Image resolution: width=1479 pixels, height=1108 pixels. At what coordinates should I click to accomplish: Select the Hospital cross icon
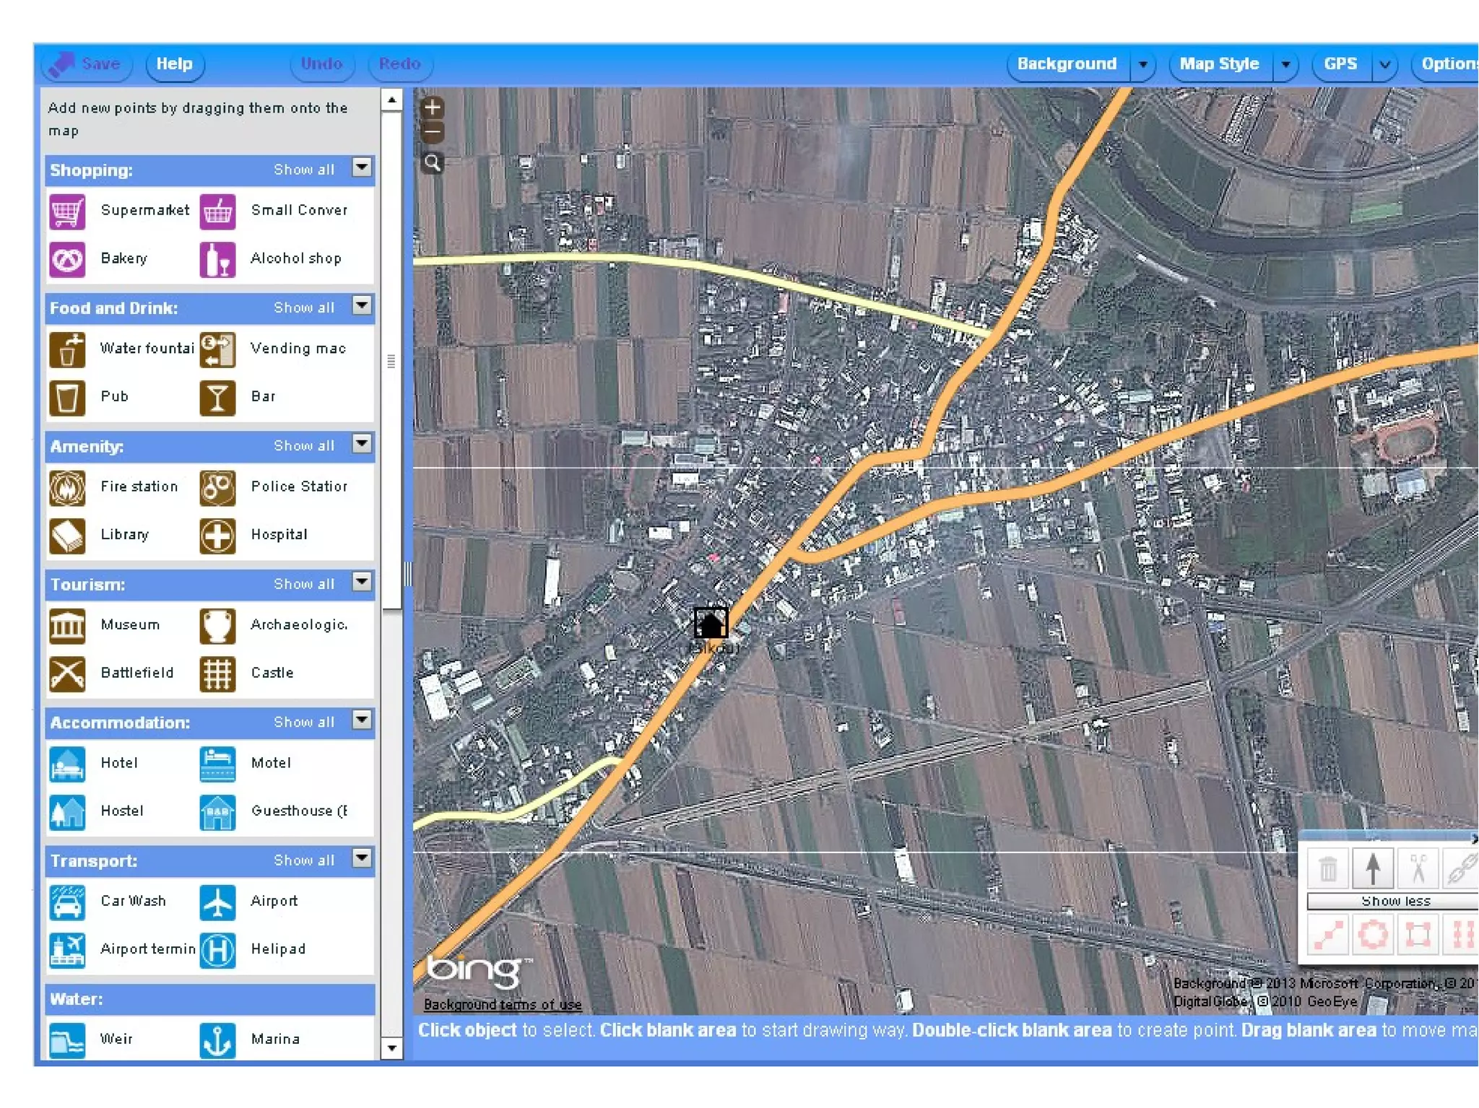point(217,536)
